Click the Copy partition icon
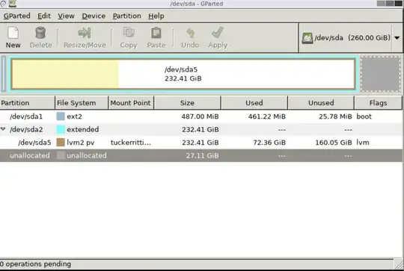The width and height of the screenshot is (404, 271). pyautogui.click(x=129, y=33)
